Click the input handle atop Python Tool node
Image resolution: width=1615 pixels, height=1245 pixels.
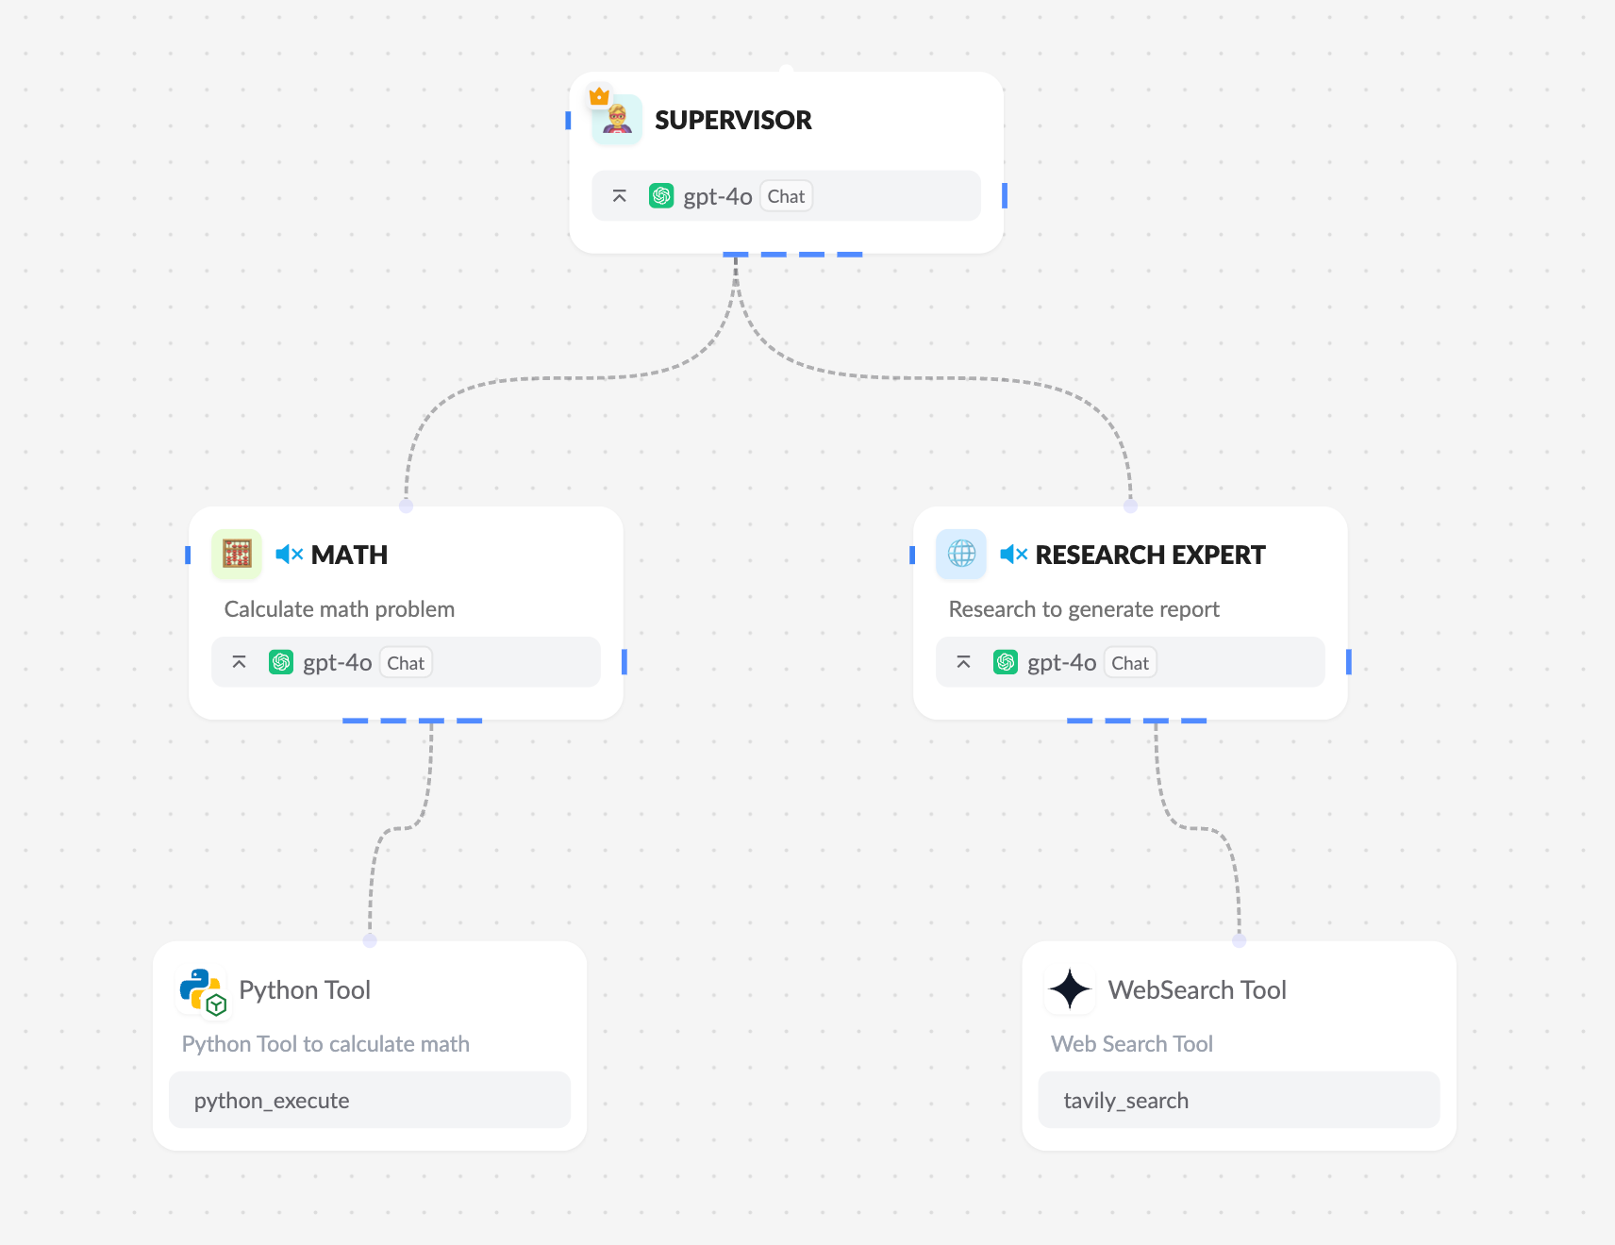(x=370, y=940)
